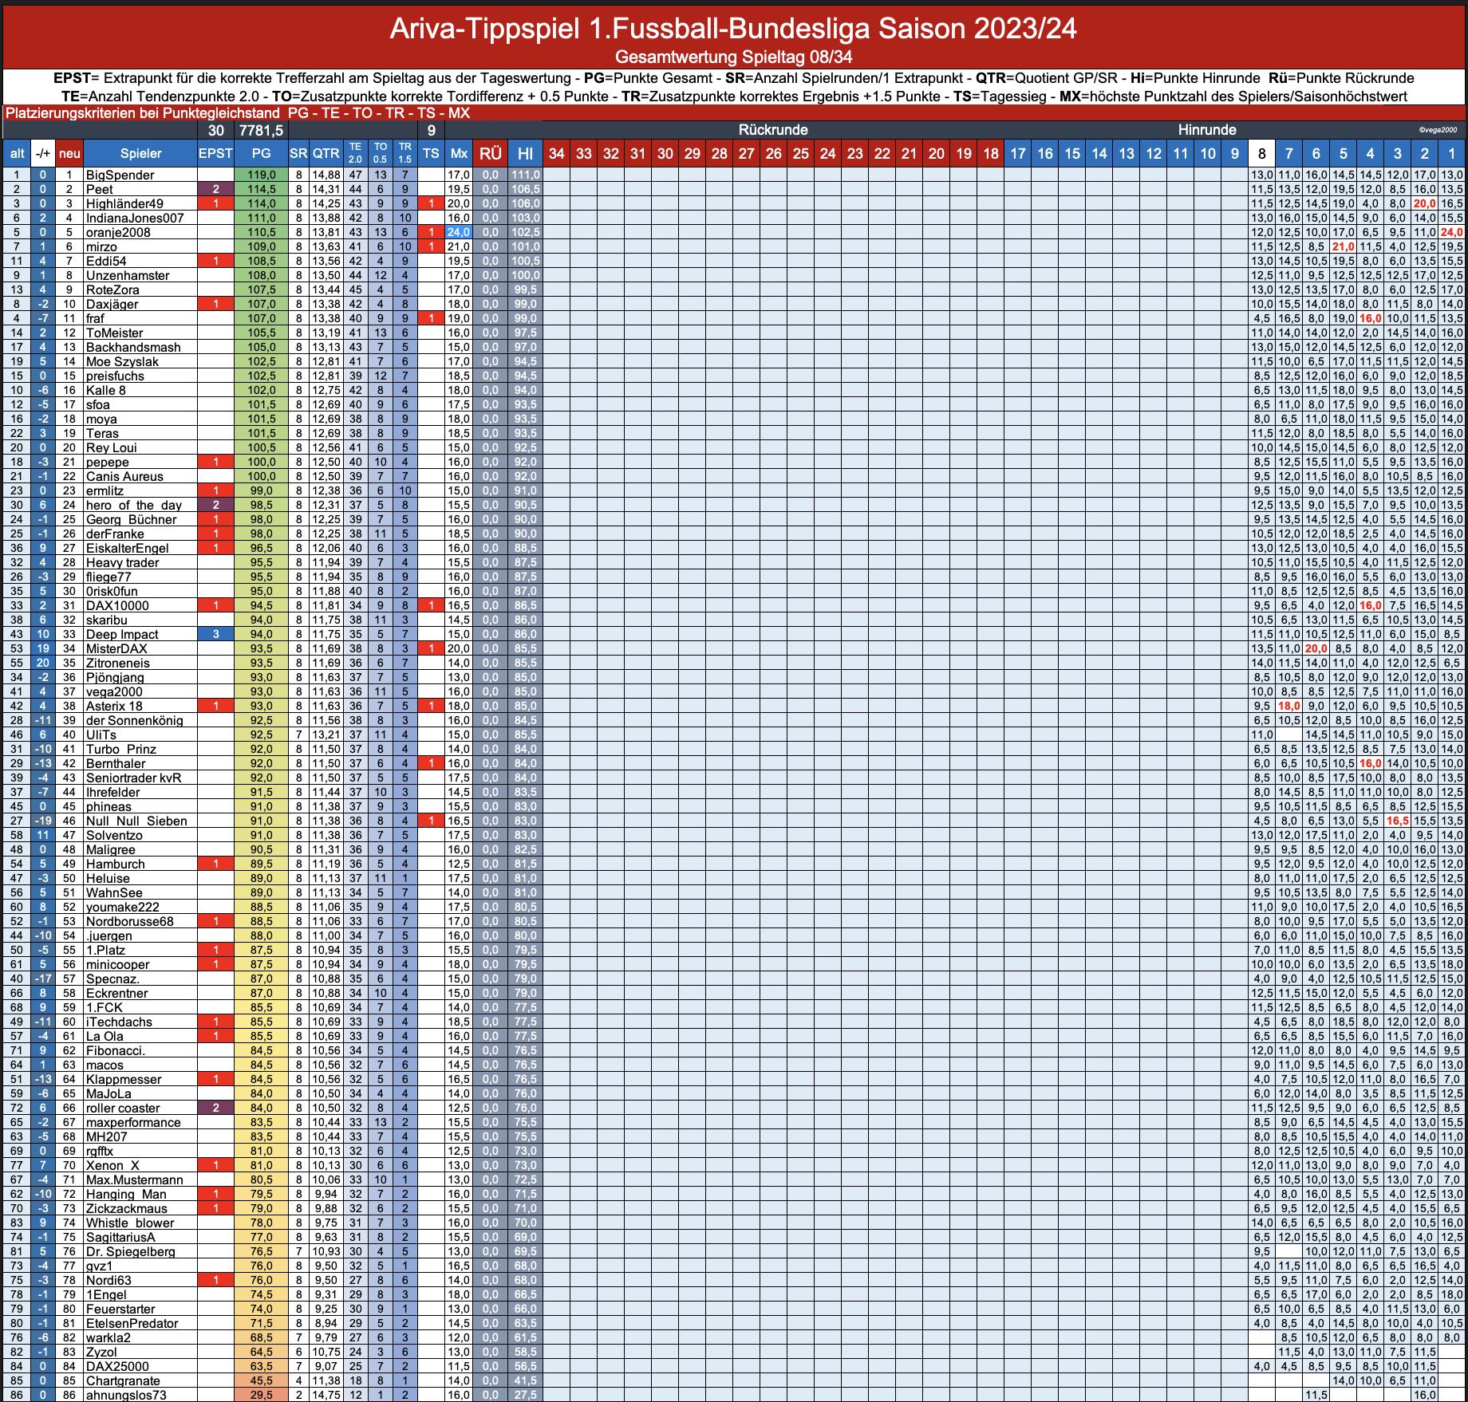
Task: Click player 'EiskalterEngel'
Action: pyautogui.click(x=128, y=548)
